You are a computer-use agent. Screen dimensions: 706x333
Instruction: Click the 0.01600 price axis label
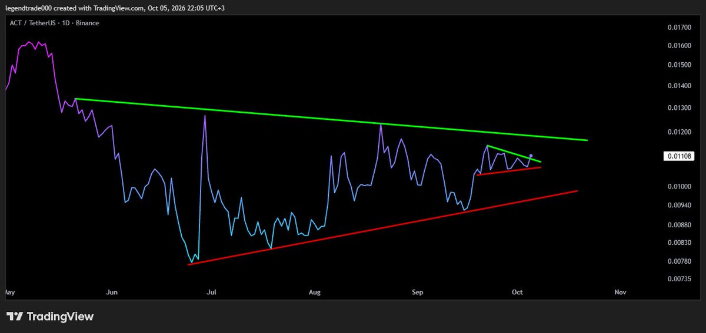click(x=679, y=46)
